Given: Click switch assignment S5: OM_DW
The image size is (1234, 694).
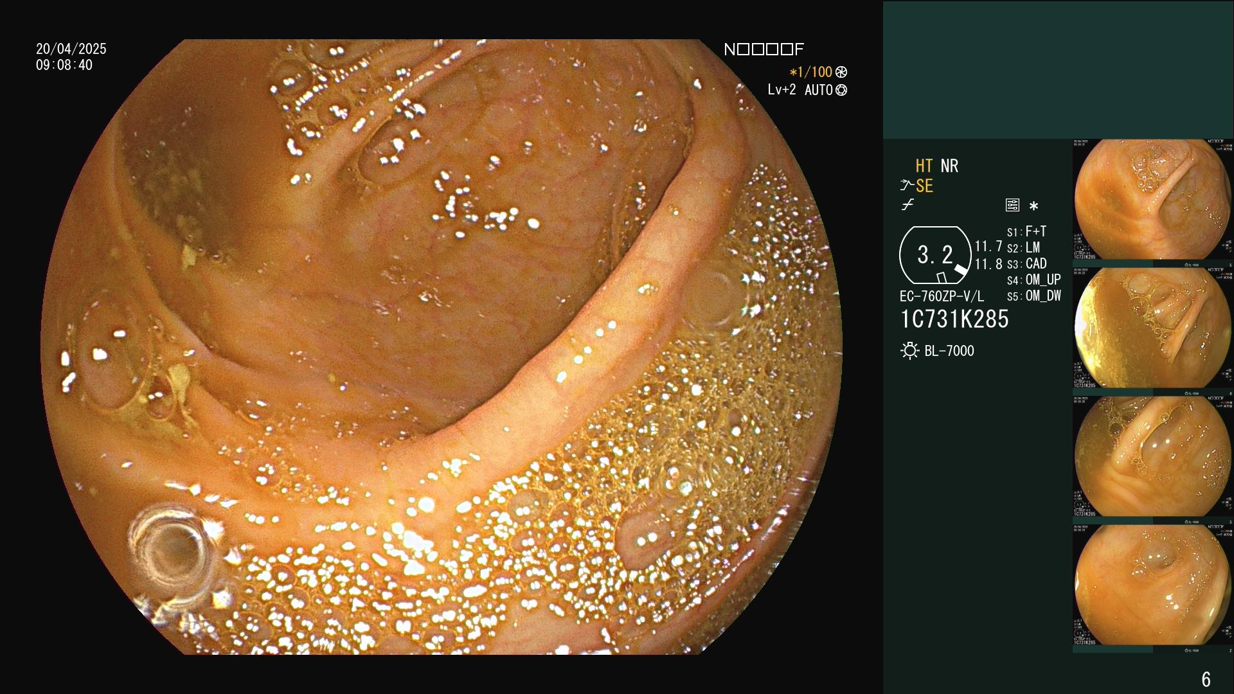Looking at the screenshot, I should (1033, 296).
